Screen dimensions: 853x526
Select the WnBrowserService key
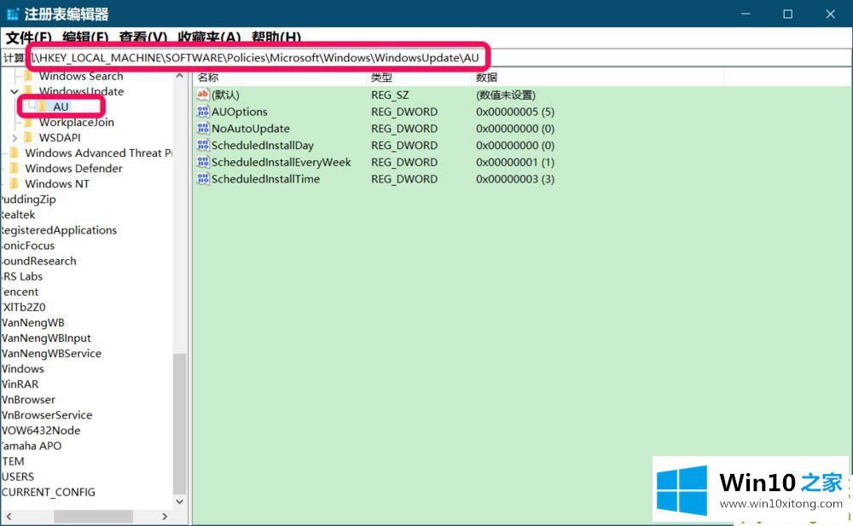click(x=47, y=415)
